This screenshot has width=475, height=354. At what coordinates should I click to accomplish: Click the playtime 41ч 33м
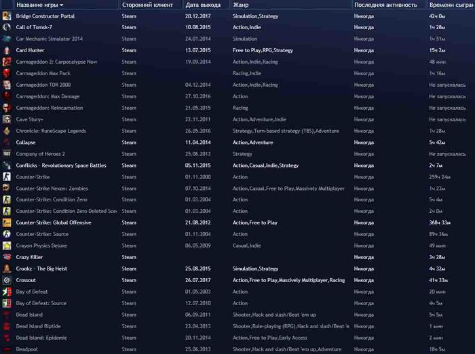click(x=438, y=280)
